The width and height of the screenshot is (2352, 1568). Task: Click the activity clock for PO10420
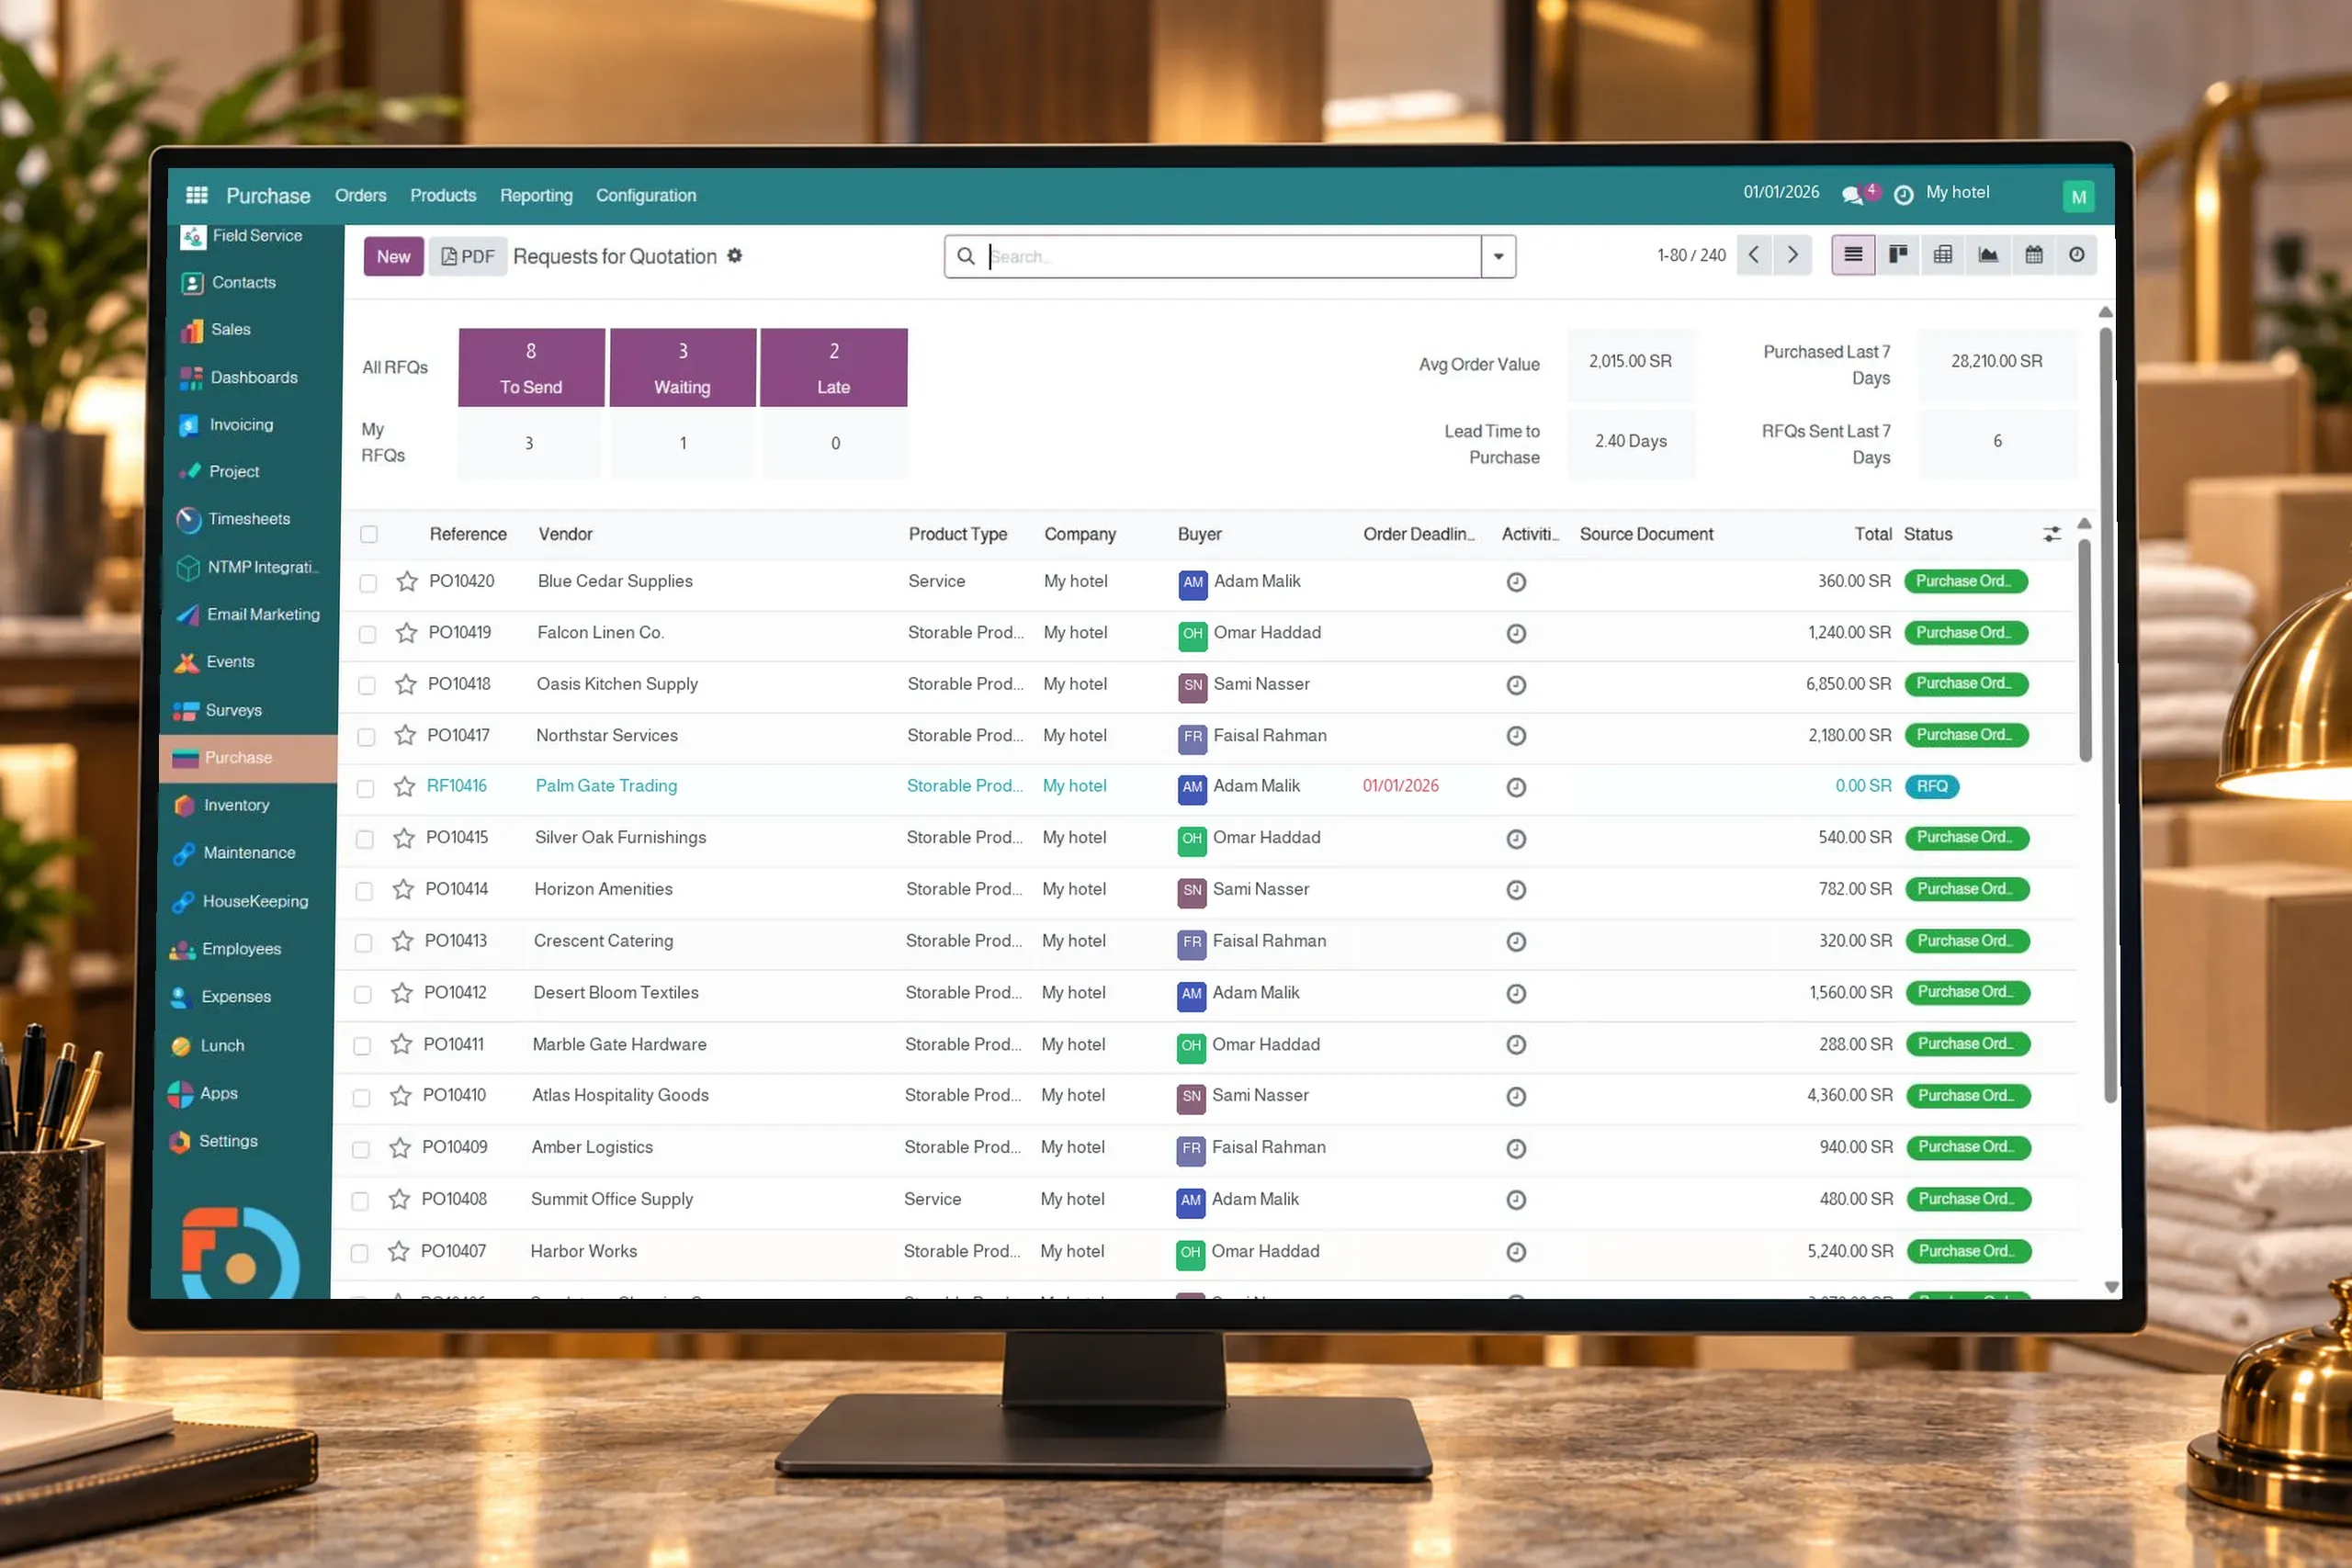1516,582
